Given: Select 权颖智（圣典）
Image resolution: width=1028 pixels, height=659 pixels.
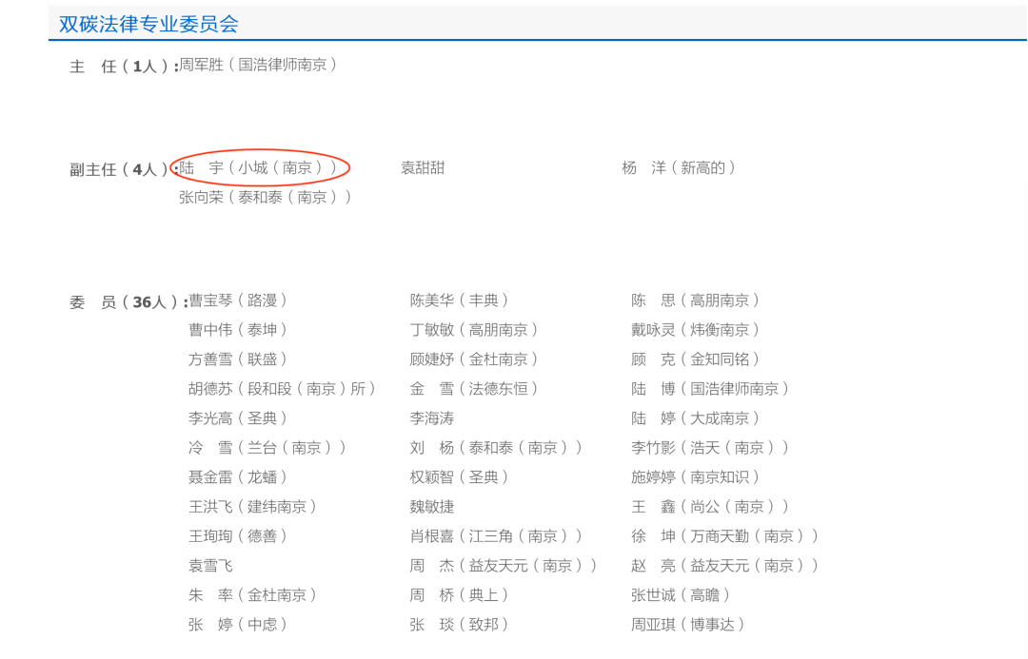Looking at the screenshot, I should [x=459, y=477].
